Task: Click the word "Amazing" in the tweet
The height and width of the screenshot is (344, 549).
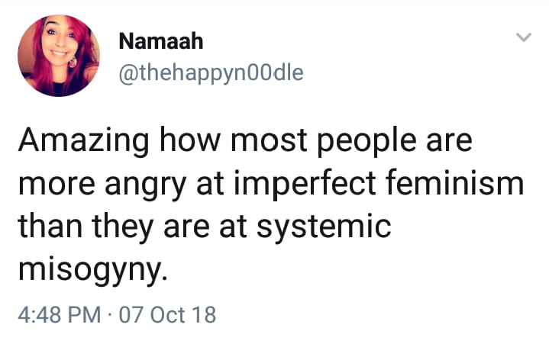Action: tap(79, 141)
